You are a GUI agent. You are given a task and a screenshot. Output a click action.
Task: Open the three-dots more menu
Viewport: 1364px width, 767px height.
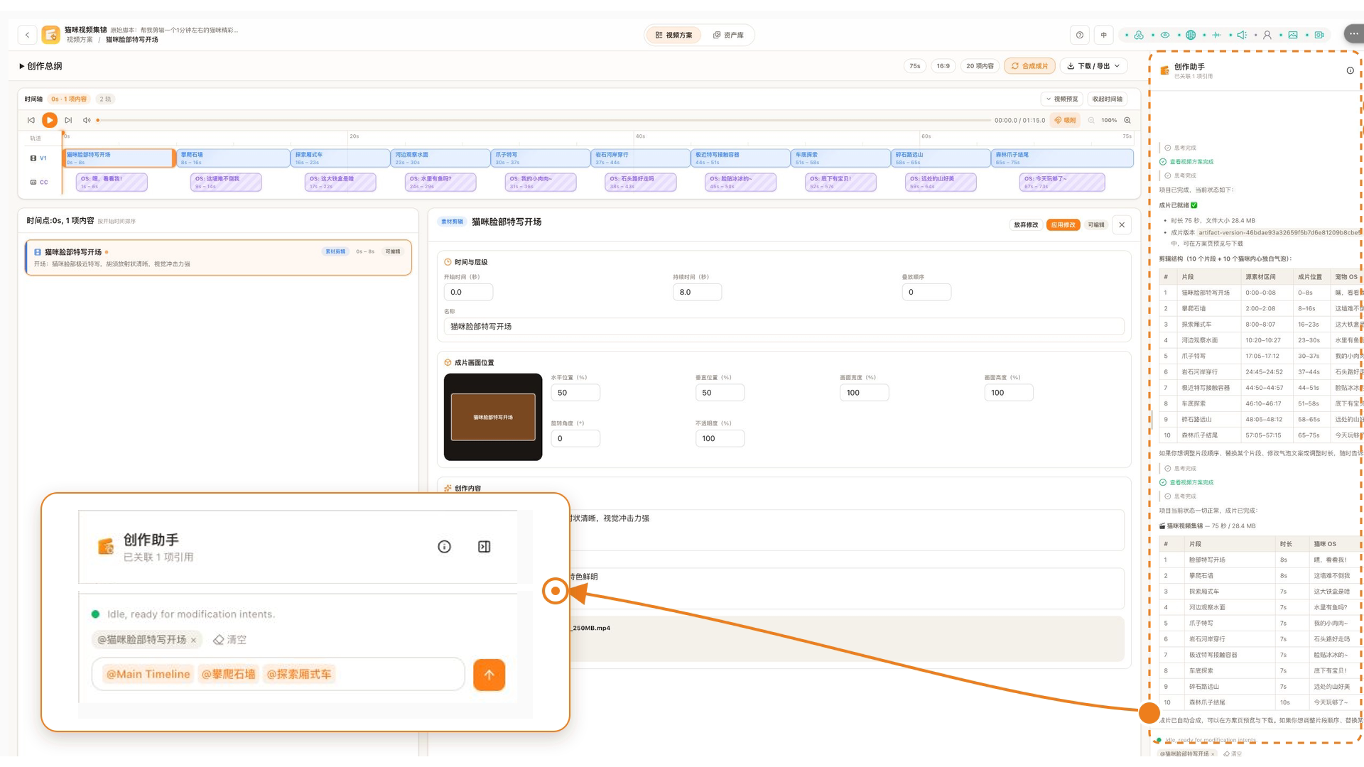point(1353,33)
